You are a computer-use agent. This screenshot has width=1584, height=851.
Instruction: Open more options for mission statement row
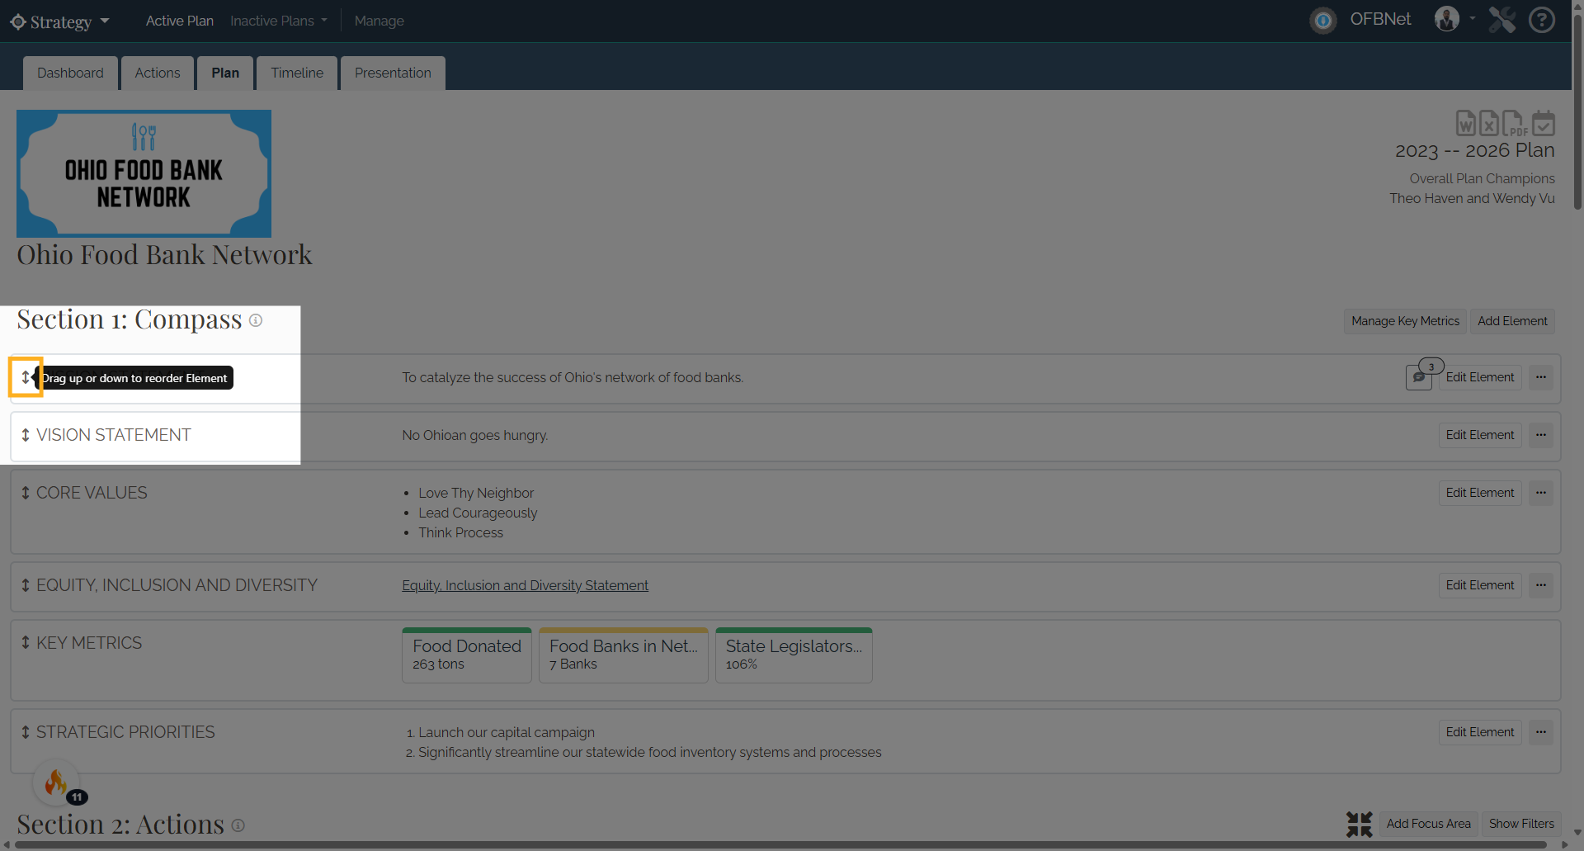[x=1541, y=377]
